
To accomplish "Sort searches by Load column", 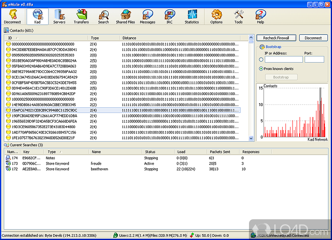I will coord(191,152).
